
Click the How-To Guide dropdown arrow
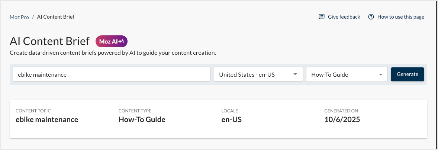(x=380, y=74)
